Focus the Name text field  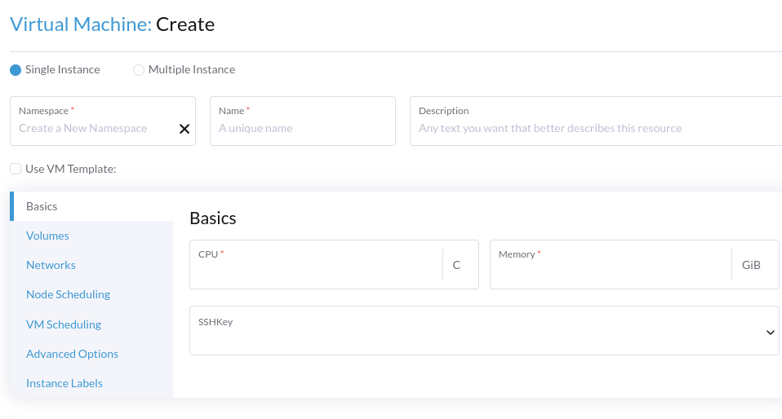pos(302,128)
